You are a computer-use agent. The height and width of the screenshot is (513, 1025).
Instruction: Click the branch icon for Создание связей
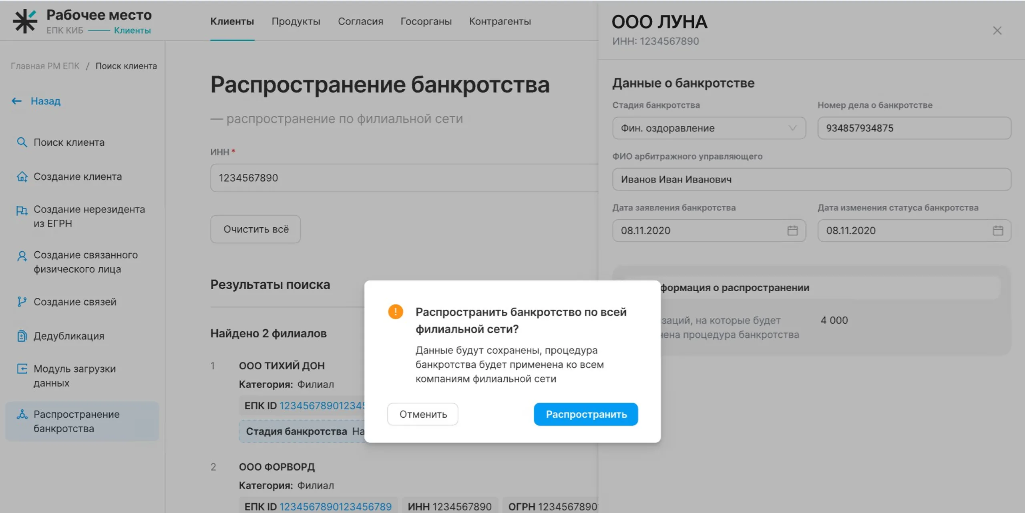tap(22, 302)
